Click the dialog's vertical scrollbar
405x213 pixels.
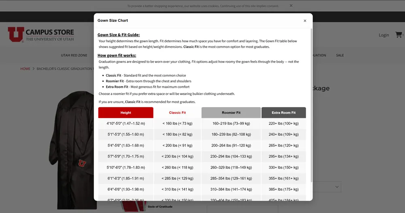point(311,105)
